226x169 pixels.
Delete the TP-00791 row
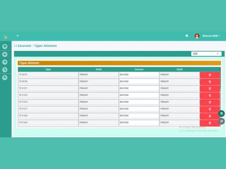coord(210,75)
